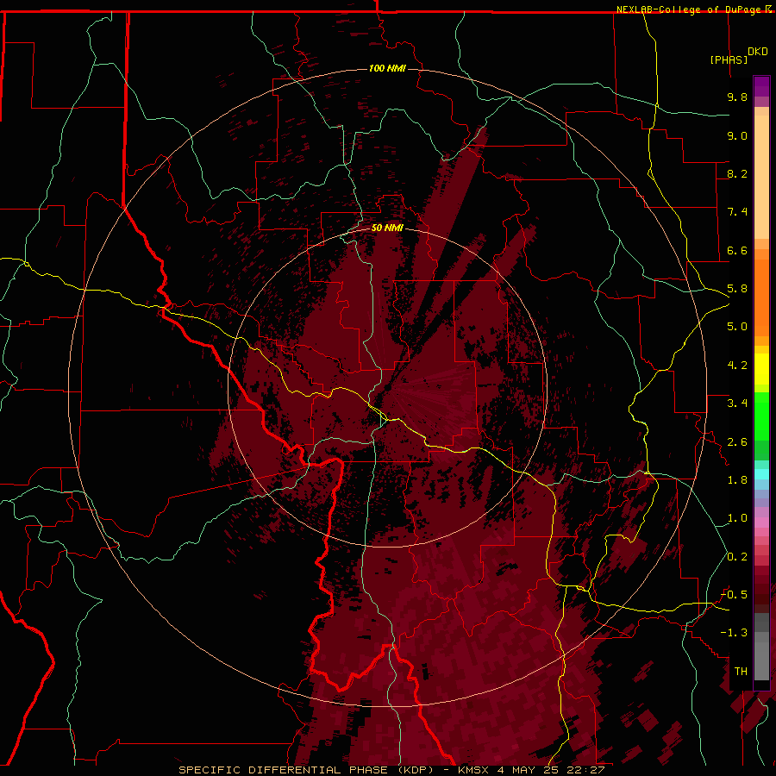Pick the peach segment of the color scale
Viewport: 776px width, 776px height.
tap(761, 177)
